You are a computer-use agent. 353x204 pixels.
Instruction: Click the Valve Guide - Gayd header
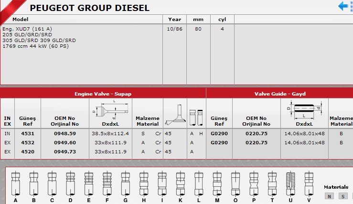coord(279,94)
